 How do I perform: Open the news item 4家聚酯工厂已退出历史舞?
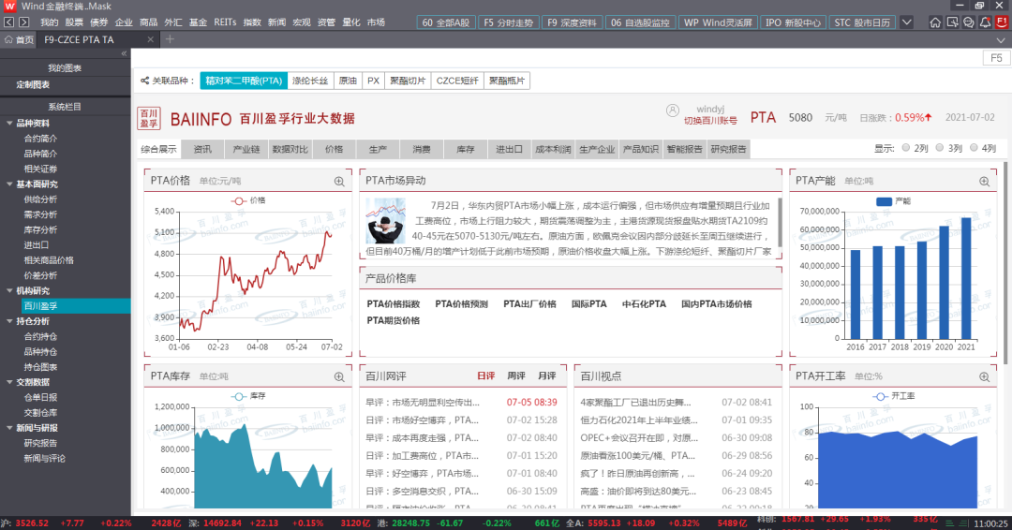tap(635, 403)
